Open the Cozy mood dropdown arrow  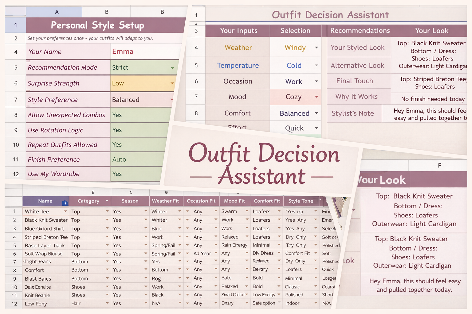tap(316, 97)
